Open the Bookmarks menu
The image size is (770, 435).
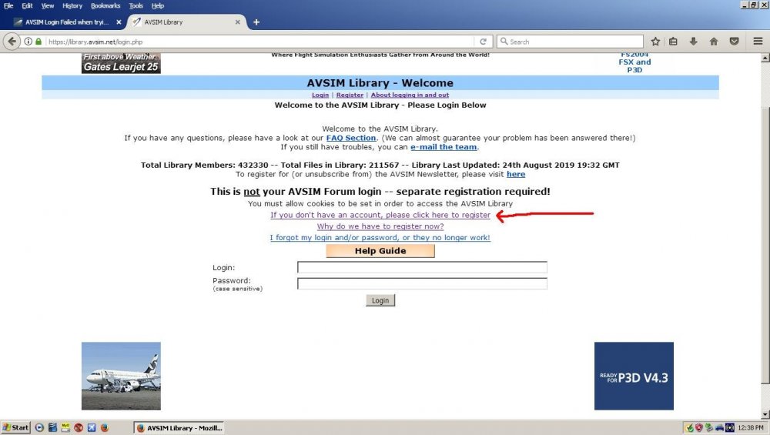coord(105,6)
